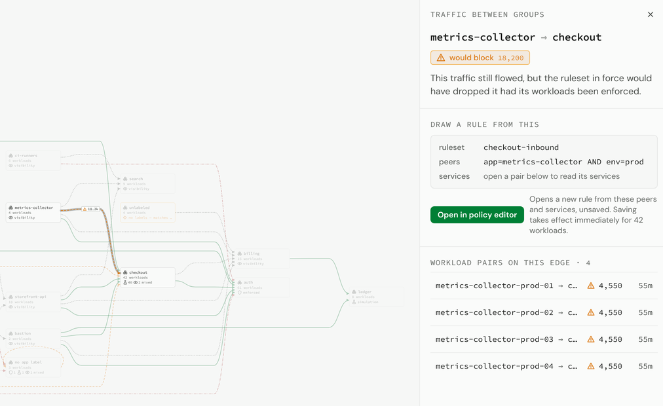Click simulation flask icon on checkout node
The width and height of the screenshot is (663, 406).
(125, 282)
